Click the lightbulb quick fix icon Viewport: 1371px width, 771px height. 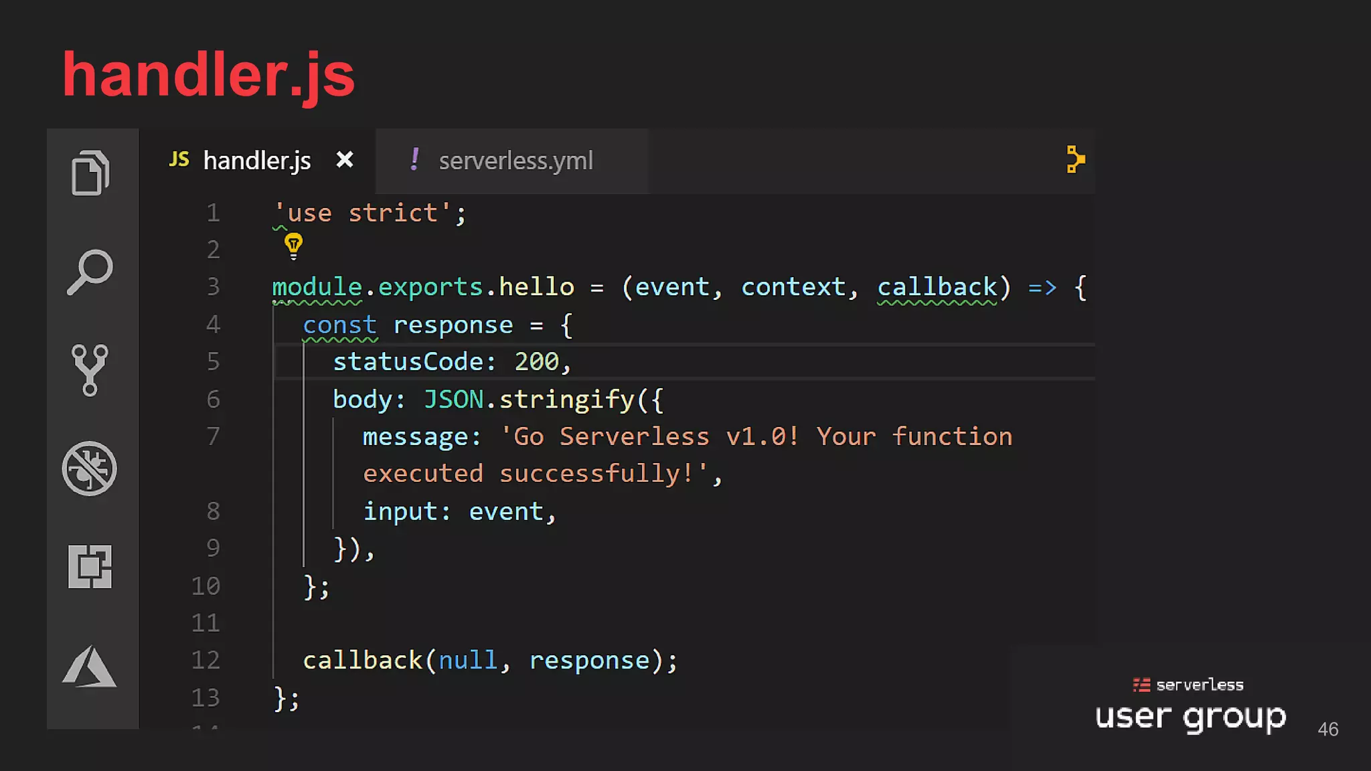pos(293,246)
